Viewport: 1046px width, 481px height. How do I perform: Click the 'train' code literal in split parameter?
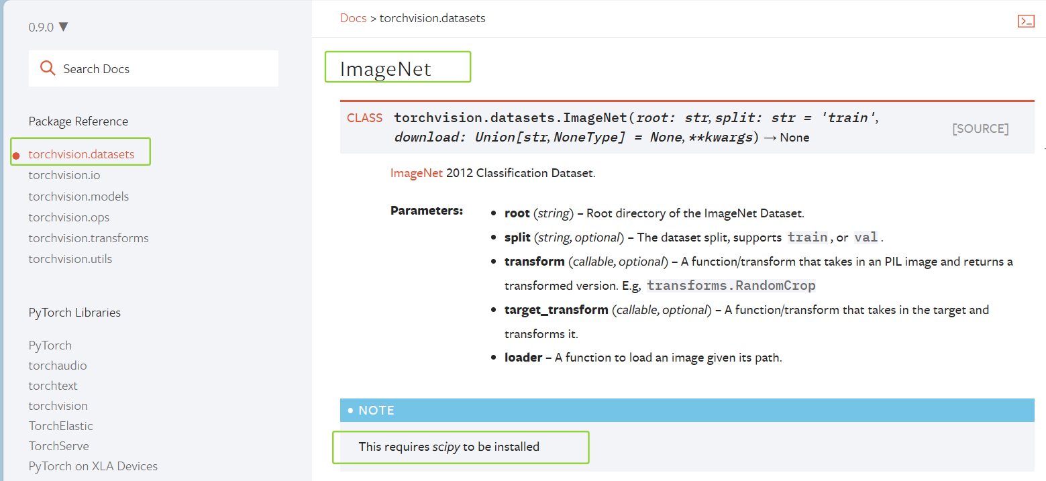tap(808, 237)
